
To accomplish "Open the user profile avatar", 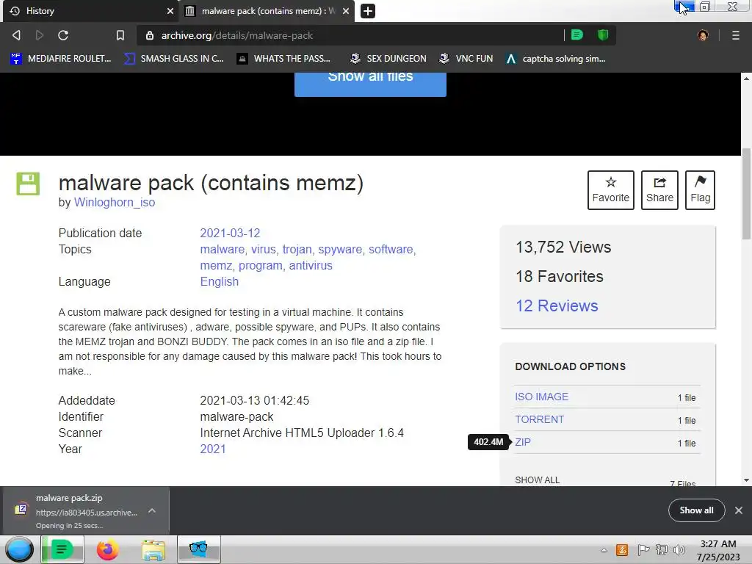I will coord(703,35).
